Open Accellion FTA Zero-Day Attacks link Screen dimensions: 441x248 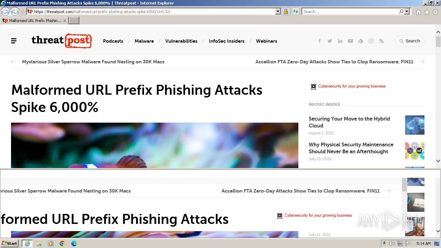tap(334, 62)
